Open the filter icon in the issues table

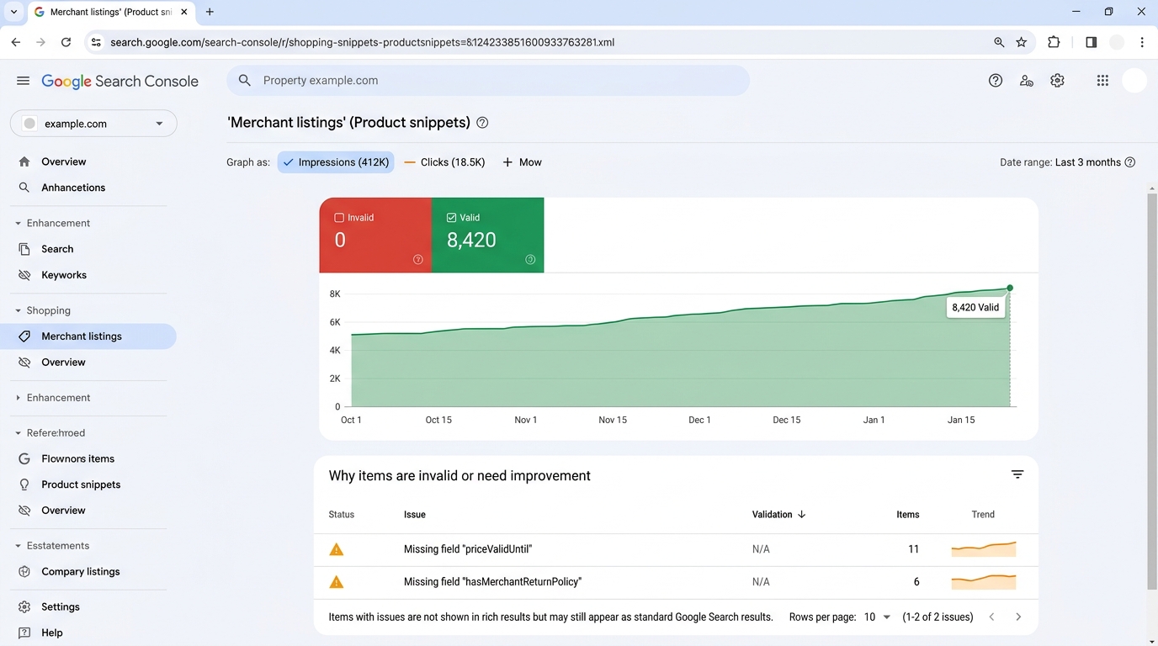1017,475
